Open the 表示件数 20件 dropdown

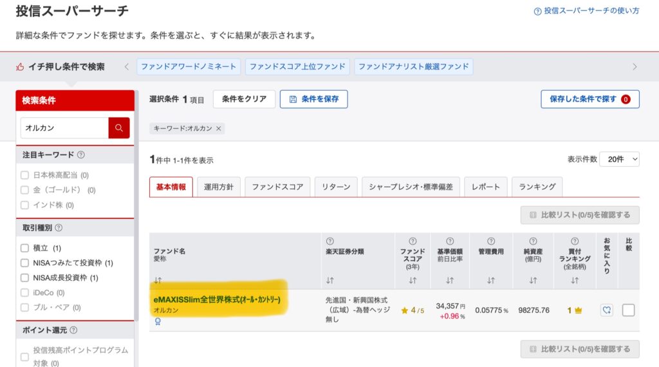(619, 159)
